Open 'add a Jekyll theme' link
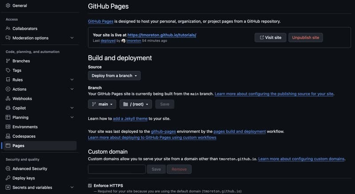The image size is (355, 194). 130,118
